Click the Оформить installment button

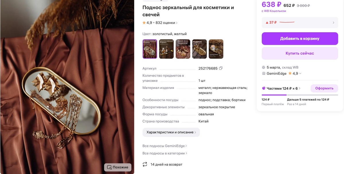pos(324,88)
